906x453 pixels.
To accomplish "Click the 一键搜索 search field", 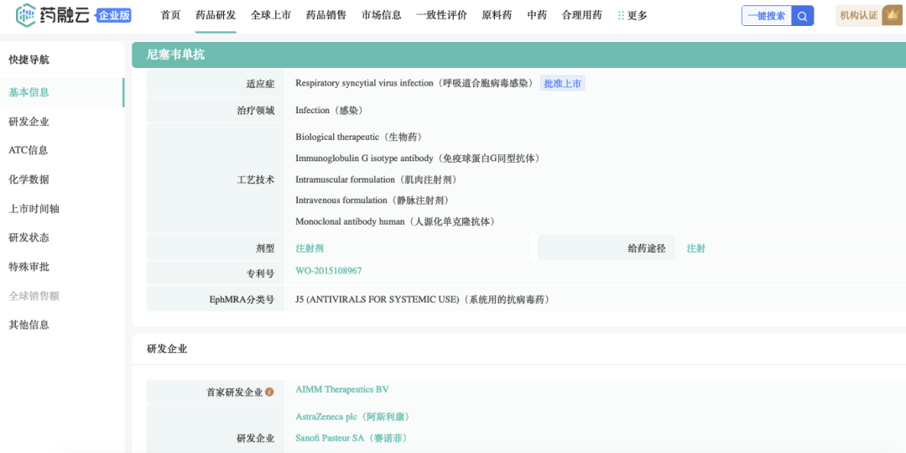I will tap(766, 16).
